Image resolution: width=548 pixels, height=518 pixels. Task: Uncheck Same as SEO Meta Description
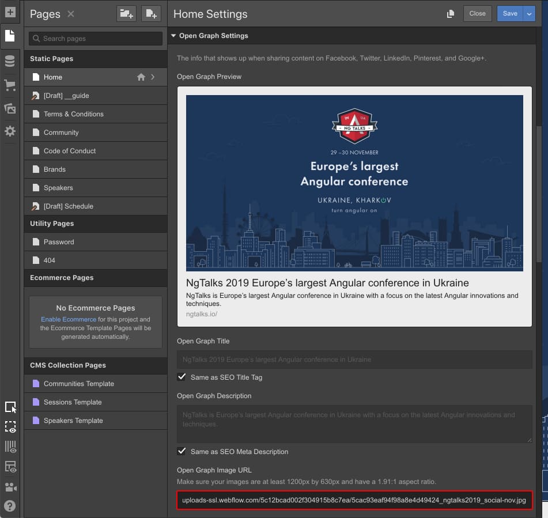(182, 452)
